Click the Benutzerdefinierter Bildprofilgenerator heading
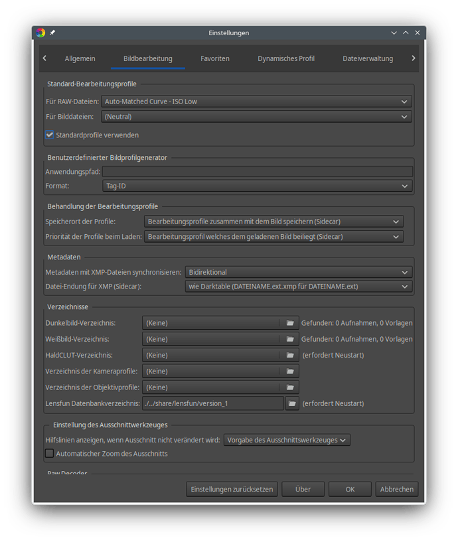The height and width of the screenshot is (542, 458). [x=108, y=158]
